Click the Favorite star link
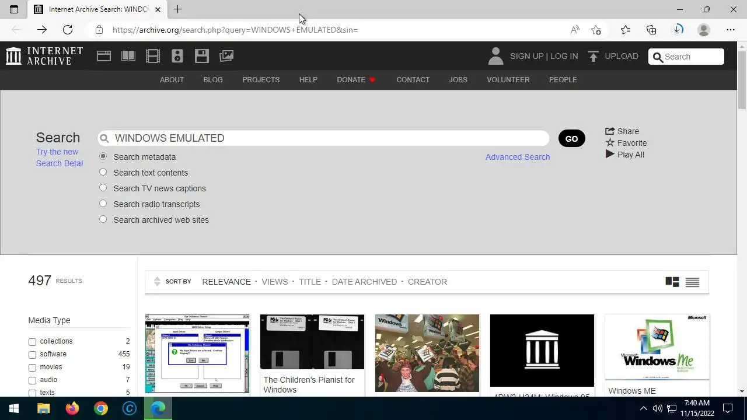The image size is (747, 420). point(626,143)
